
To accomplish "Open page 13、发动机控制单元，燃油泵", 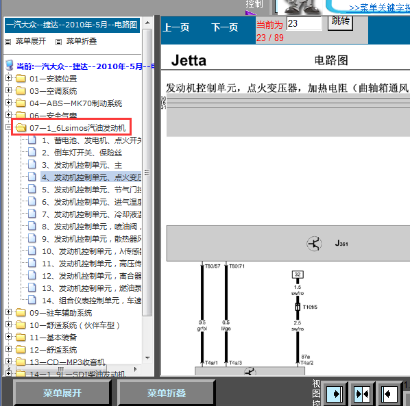I will click(91, 288).
